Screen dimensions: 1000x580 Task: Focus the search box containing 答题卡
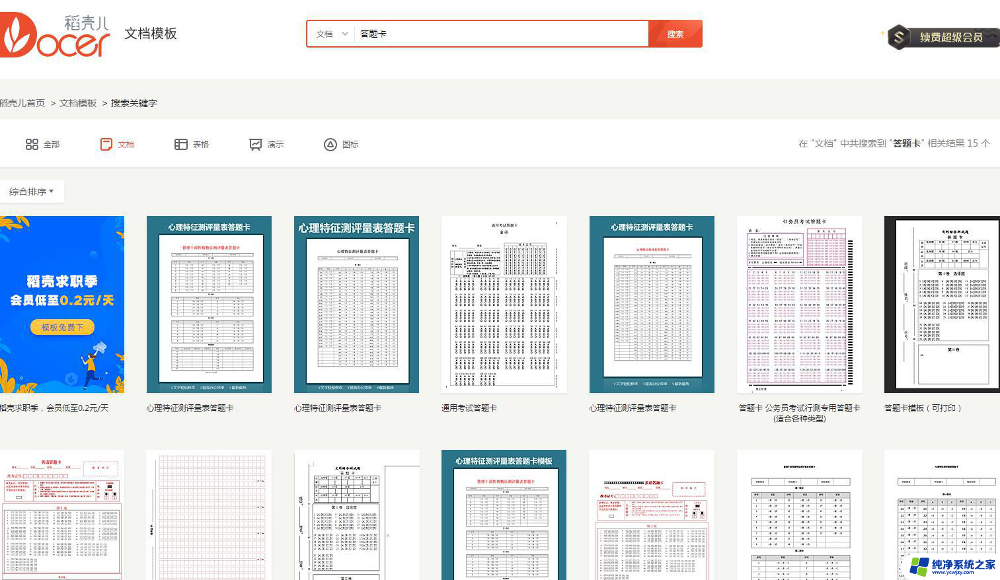click(502, 34)
